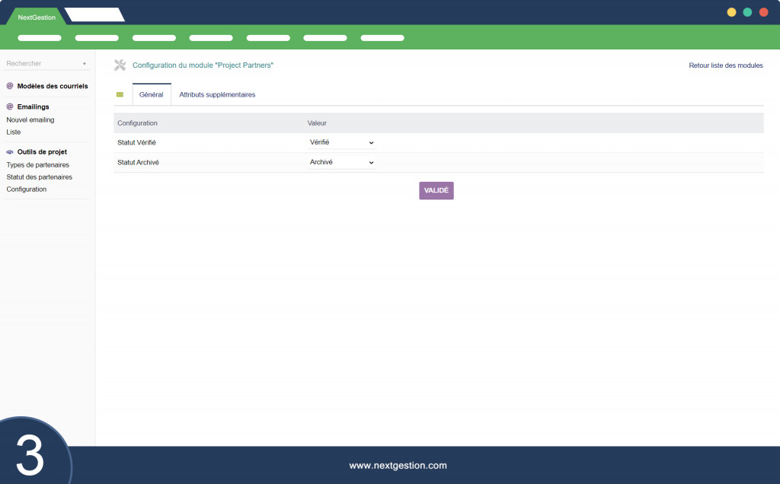Click Retour liste des modules link
The image size is (780, 484).
[726, 65]
